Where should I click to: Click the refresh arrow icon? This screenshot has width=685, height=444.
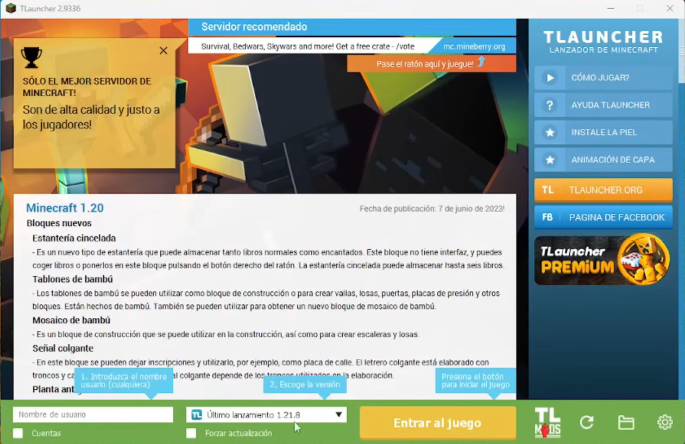pyautogui.click(x=587, y=422)
